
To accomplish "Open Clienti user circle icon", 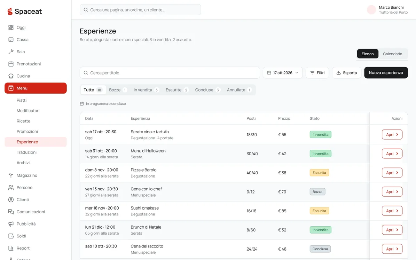I will point(11,199).
